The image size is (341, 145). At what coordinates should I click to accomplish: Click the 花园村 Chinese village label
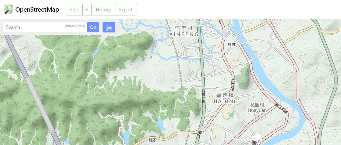pos(257,105)
